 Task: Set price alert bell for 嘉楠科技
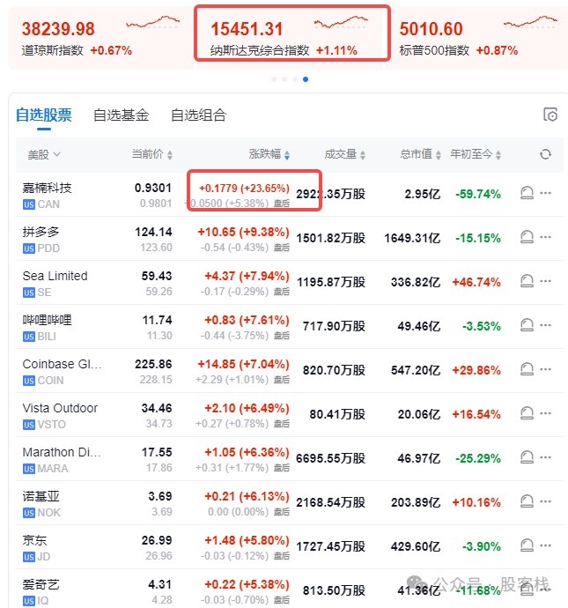coord(527,193)
